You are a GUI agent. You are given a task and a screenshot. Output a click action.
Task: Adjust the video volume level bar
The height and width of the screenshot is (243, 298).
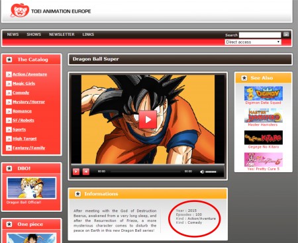[211, 171]
